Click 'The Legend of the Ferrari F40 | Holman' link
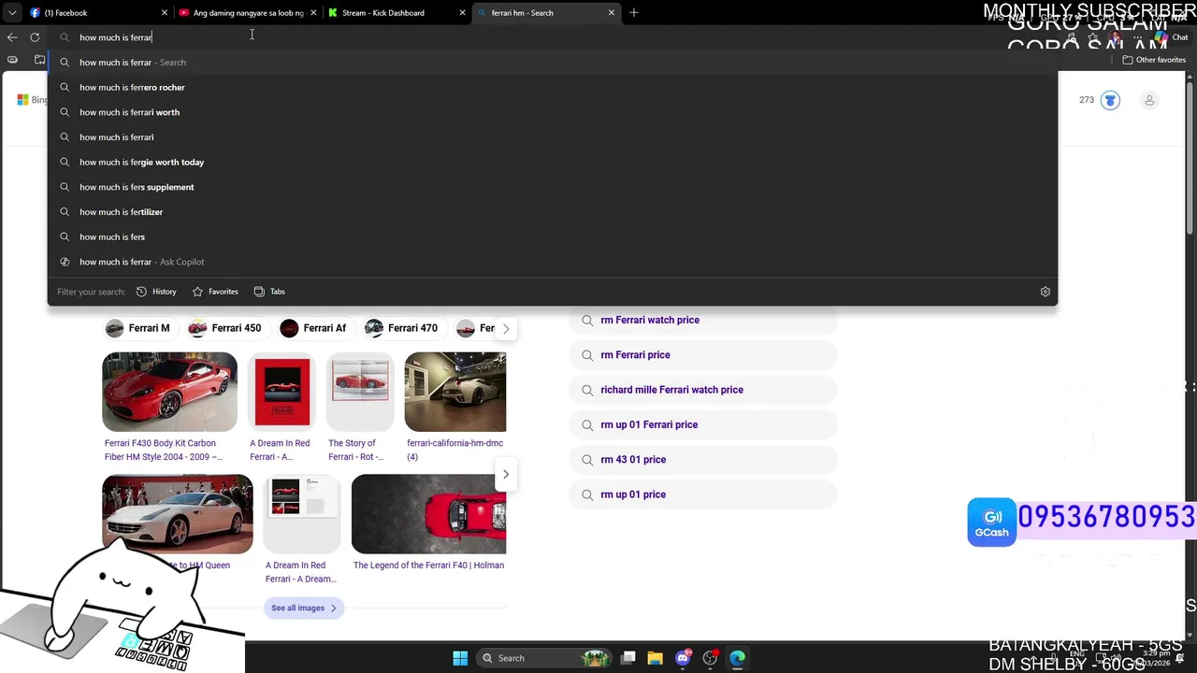Viewport: 1197px width, 673px height. 428,566
